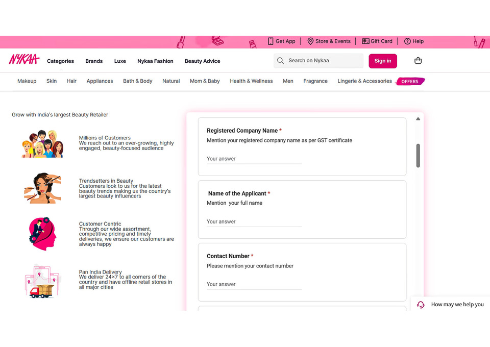Open the Gift Card link
Image resolution: width=490 pixels, height=347 pixels.
[381, 41]
